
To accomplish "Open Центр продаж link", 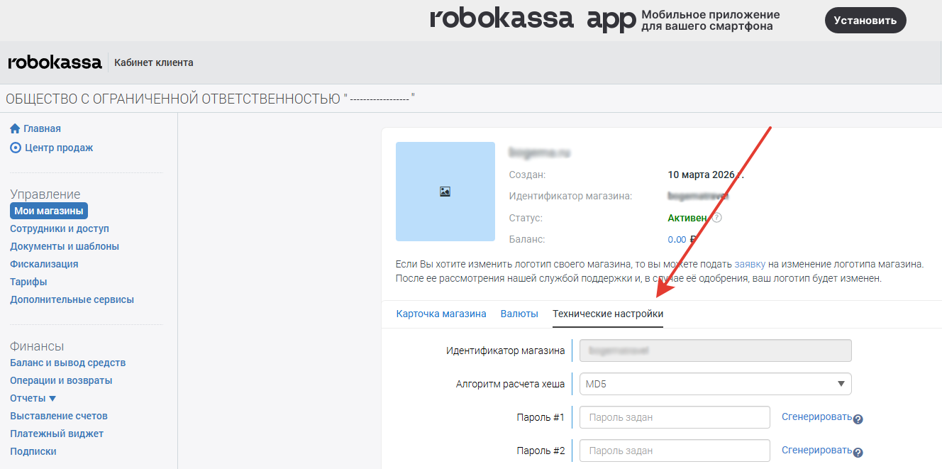I will click(59, 148).
